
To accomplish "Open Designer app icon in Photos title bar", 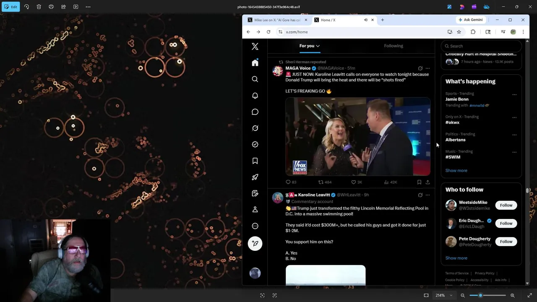I will pyautogui.click(x=462, y=7).
